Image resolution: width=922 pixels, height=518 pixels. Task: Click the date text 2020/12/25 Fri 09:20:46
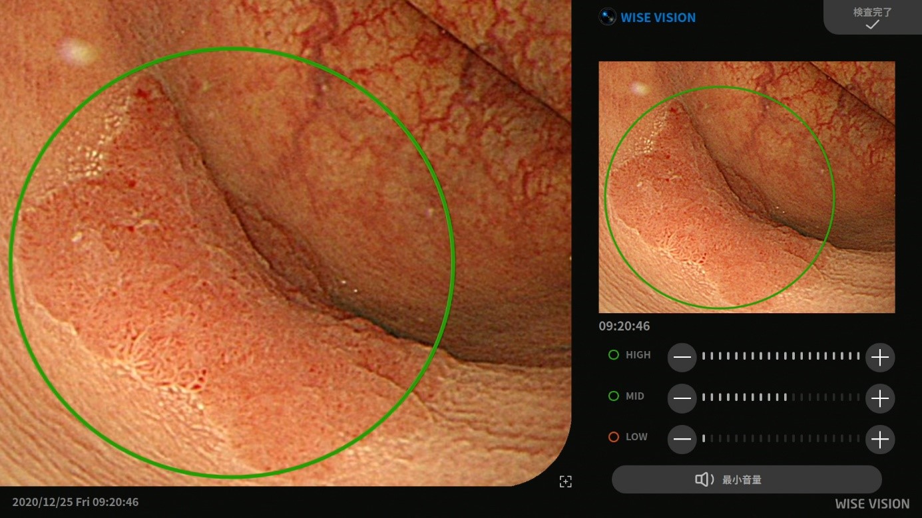pos(75,502)
